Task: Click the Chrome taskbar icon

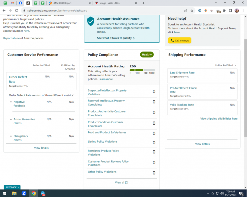Action: 34,193
